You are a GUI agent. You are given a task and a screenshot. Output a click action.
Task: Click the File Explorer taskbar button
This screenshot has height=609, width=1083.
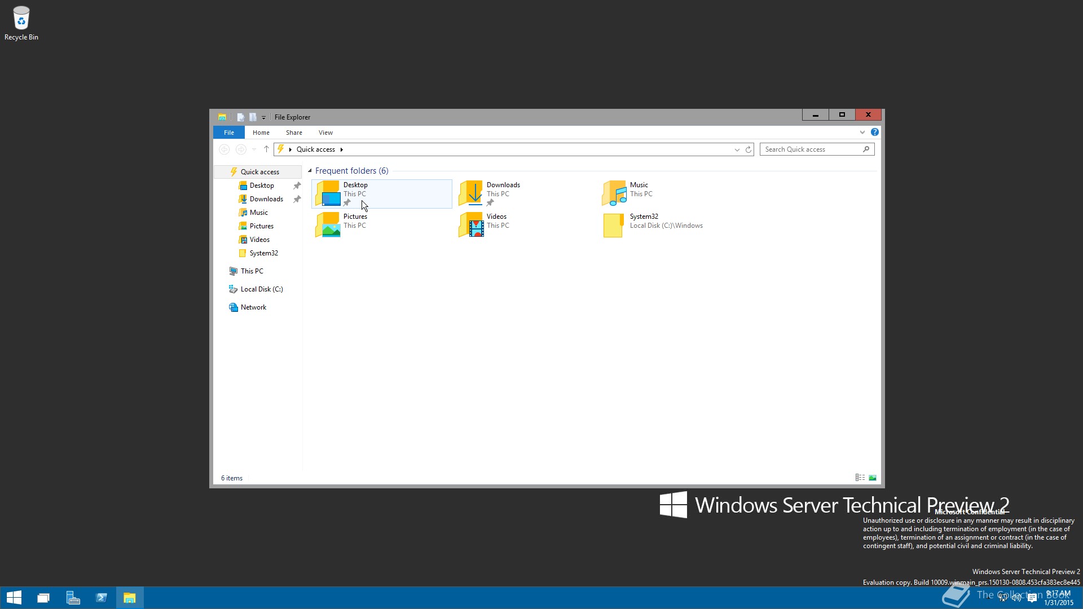pyautogui.click(x=130, y=598)
